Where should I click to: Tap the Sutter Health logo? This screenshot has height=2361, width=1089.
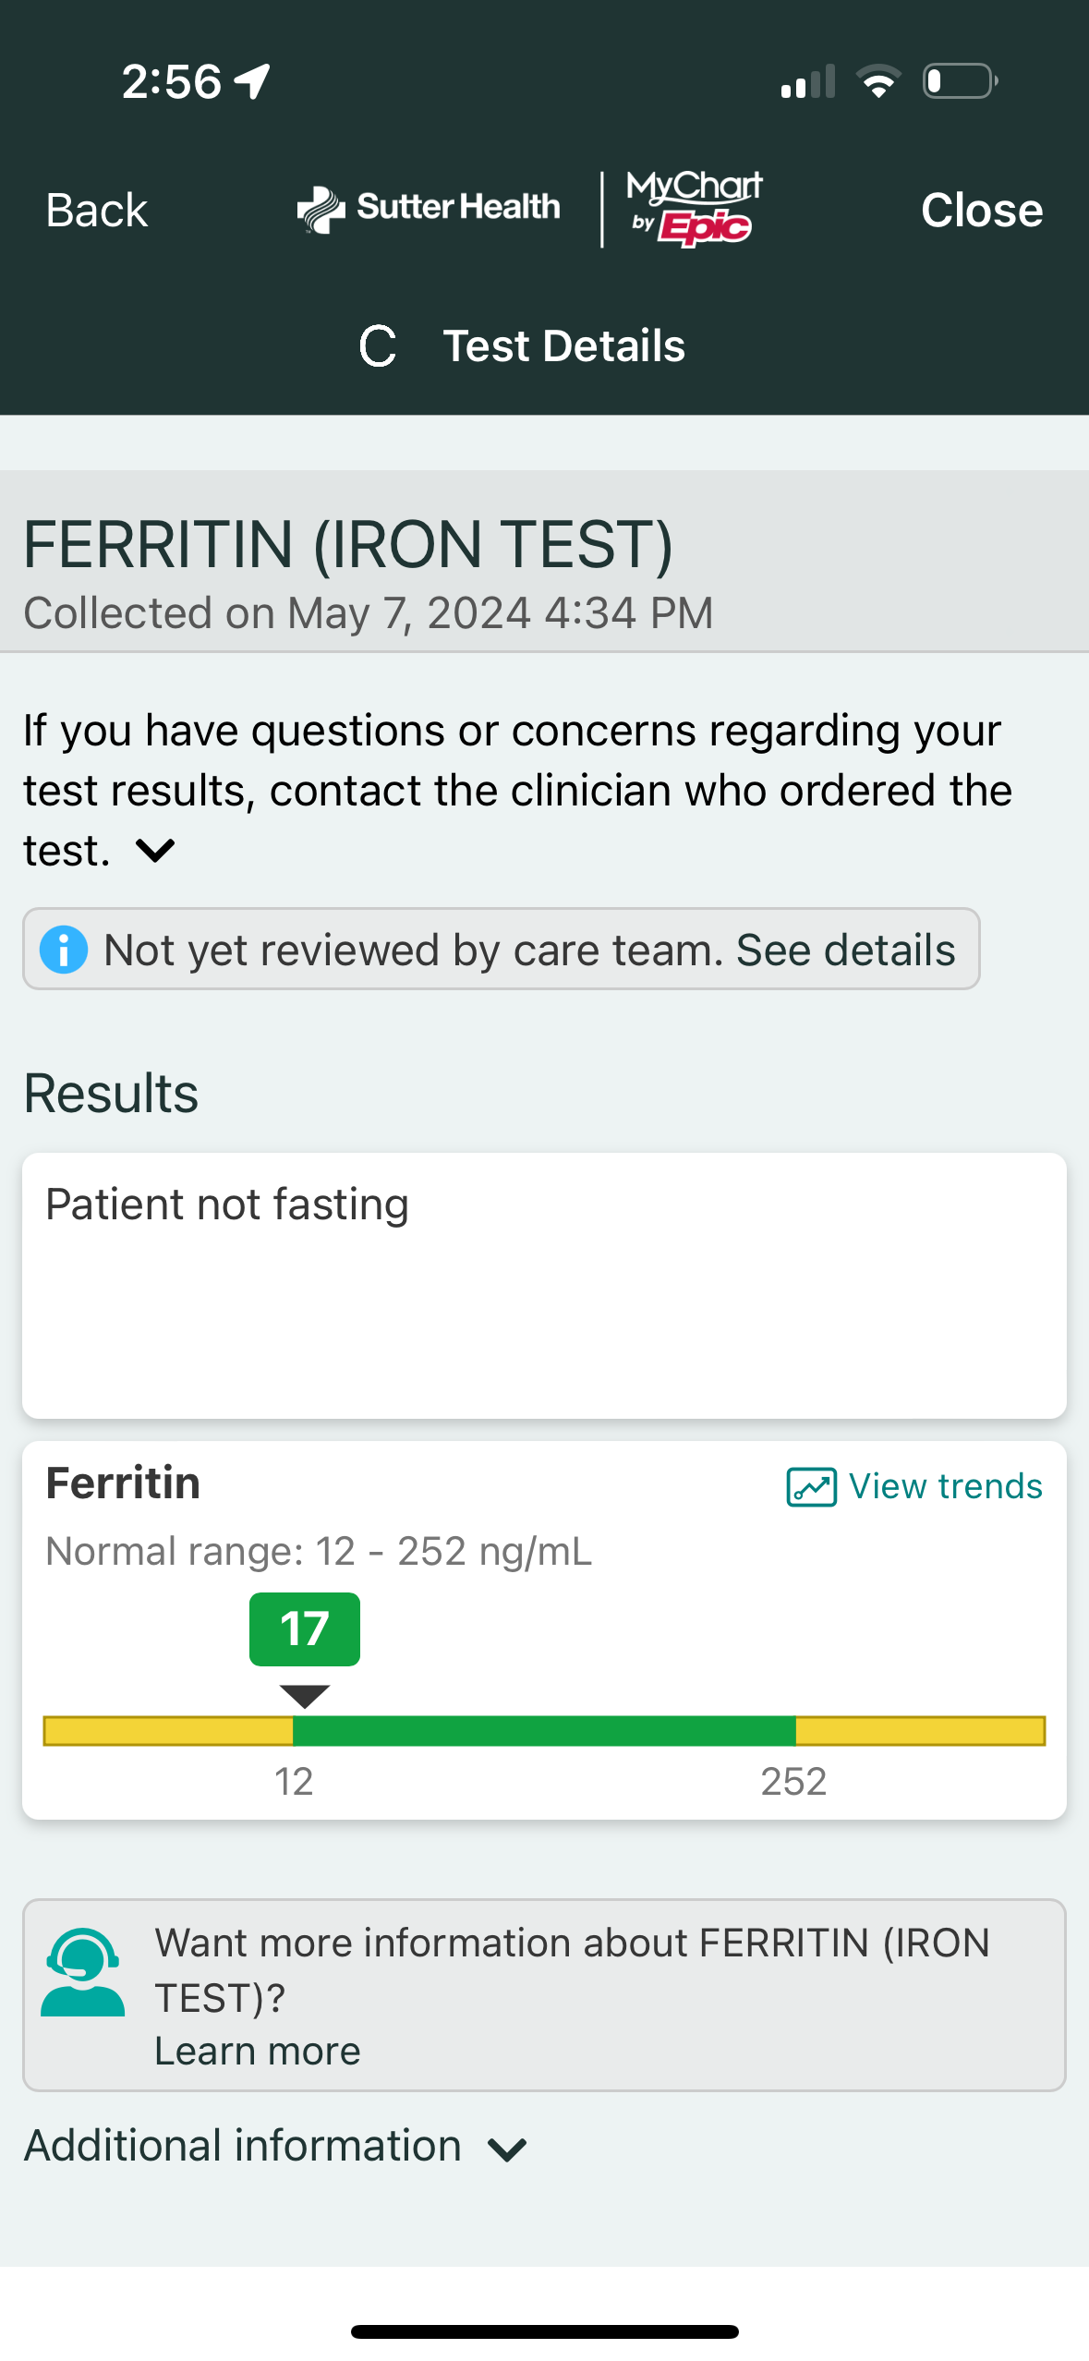(429, 209)
